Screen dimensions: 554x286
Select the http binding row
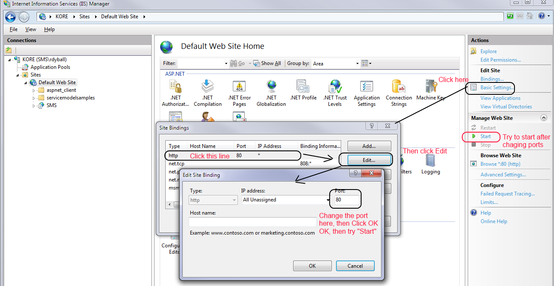click(x=212, y=156)
